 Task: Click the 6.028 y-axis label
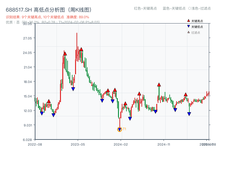tap(27, 140)
